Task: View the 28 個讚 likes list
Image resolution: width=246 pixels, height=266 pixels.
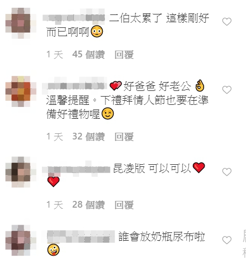Action: point(88,205)
